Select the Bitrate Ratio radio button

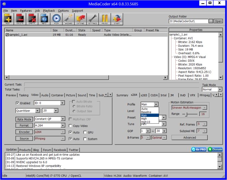pyautogui.click(x=74, y=106)
